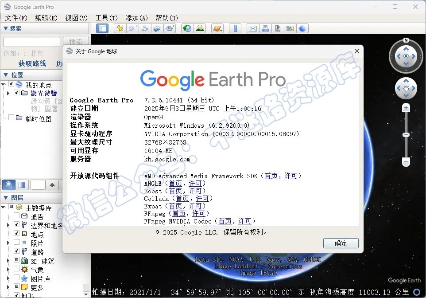
Task: Add a polygon from the toolbar
Action: (x=132, y=28)
